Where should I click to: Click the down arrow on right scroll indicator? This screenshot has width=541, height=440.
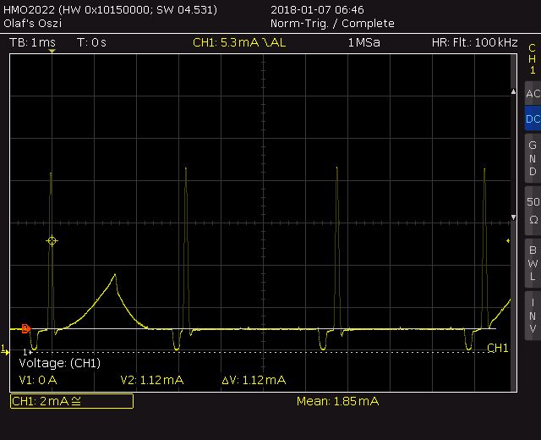tap(513, 217)
